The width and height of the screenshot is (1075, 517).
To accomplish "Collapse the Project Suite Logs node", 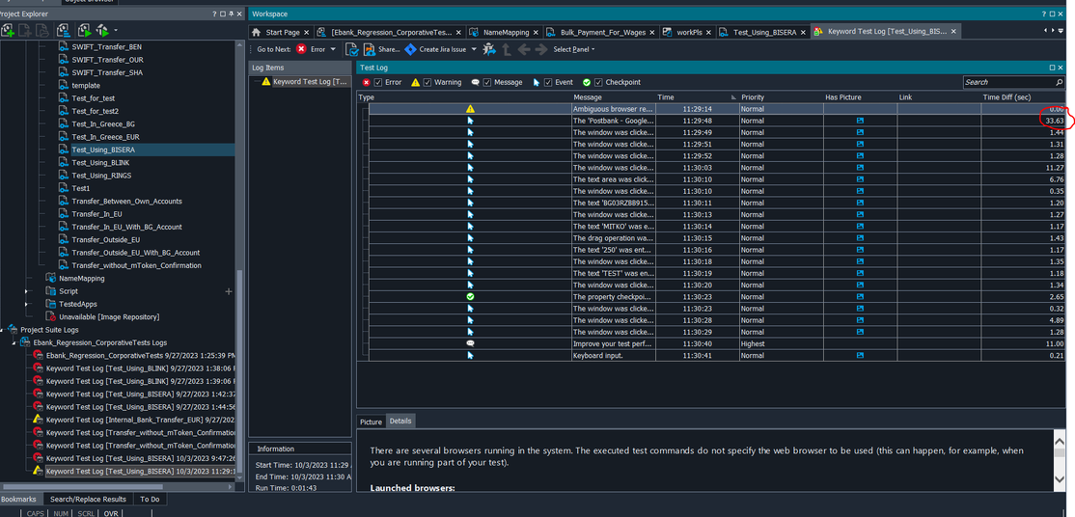I will click(x=4, y=330).
